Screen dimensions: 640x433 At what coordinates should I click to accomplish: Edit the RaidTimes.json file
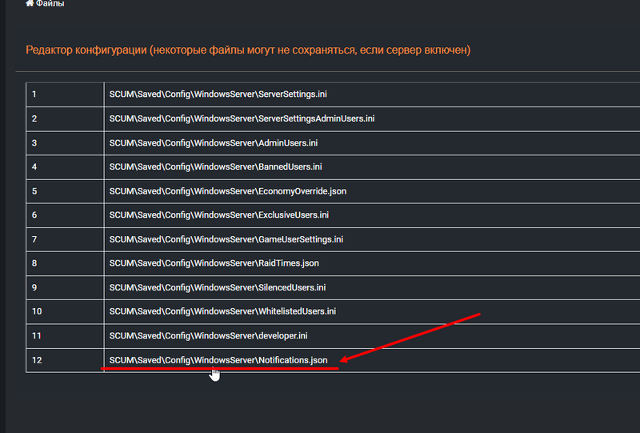215,263
